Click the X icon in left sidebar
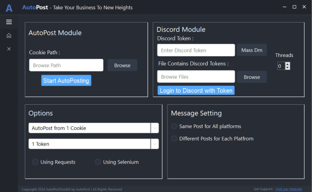This screenshot has height=192, width=312. 9,49
